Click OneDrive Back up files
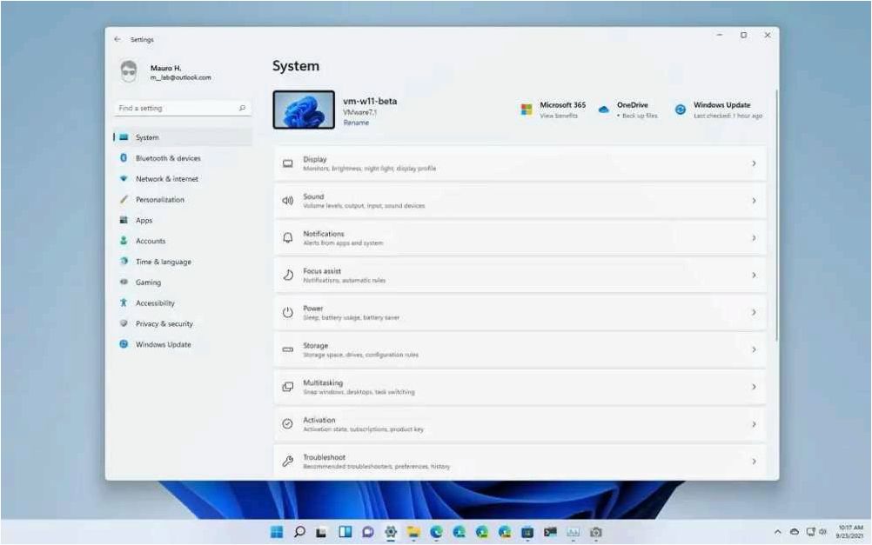Viewport: 872px width, 545px height. coord(640,116)
